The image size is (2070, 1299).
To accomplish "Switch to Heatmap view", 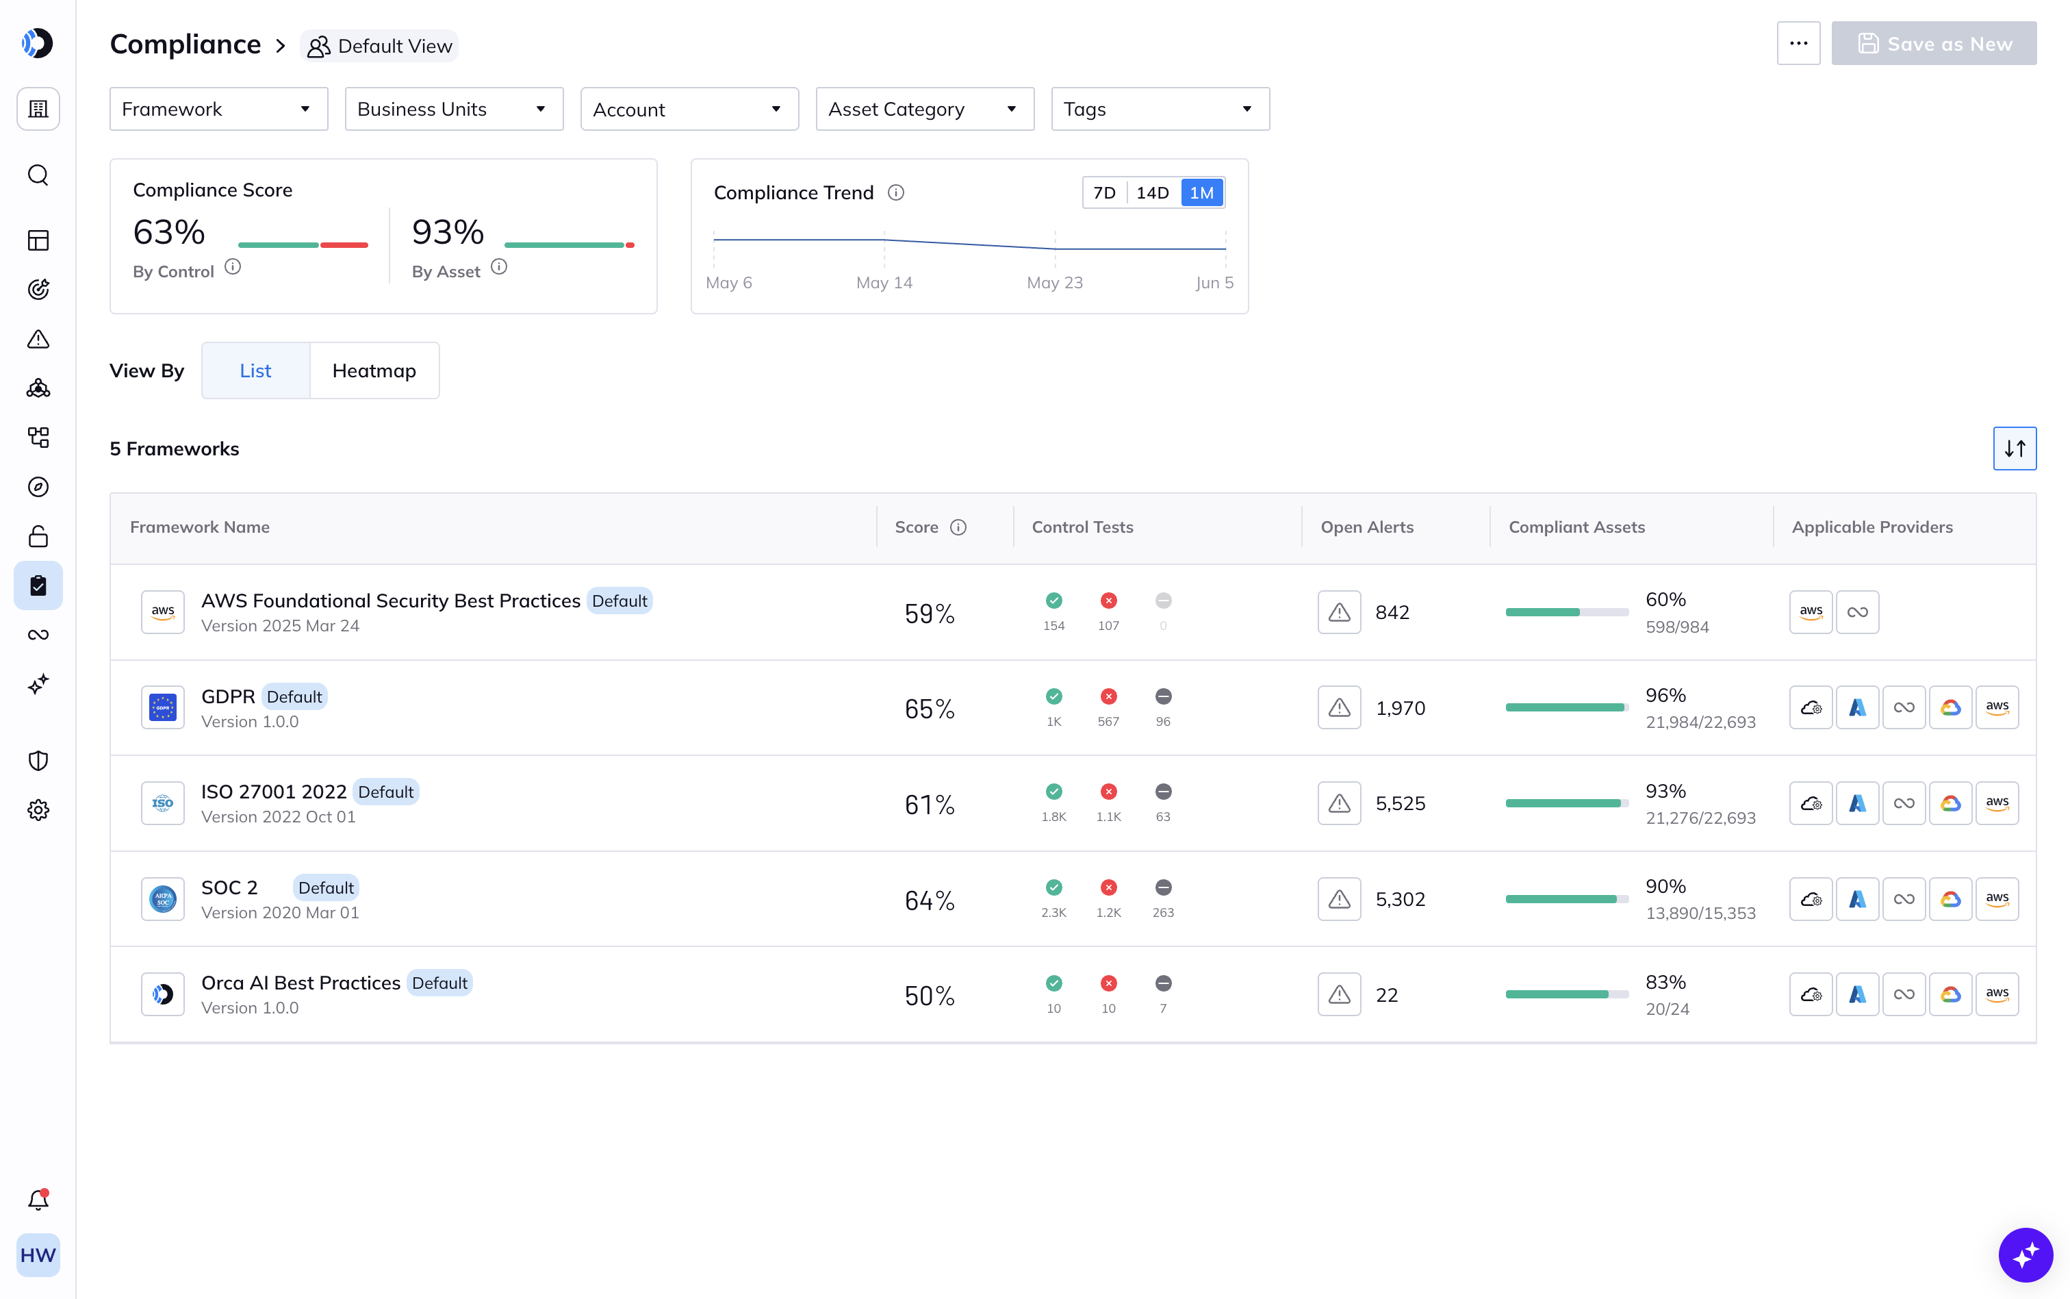I will [x=374, y=370].
